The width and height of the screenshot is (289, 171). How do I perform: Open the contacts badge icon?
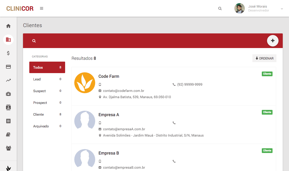point(8,107)
